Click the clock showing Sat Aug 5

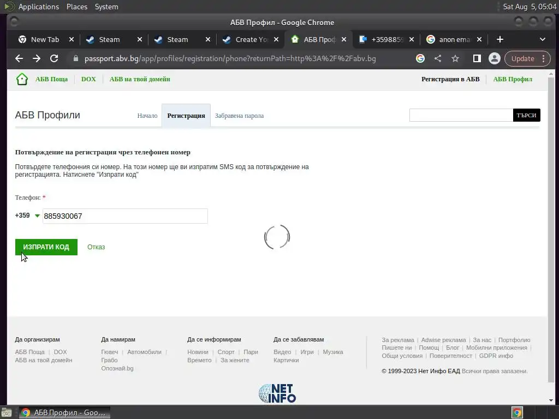coord(530,7)
